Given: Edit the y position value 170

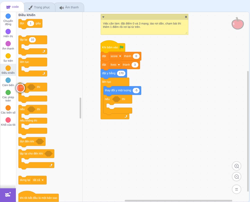Looking at the screenshot, I should point(121,73).
